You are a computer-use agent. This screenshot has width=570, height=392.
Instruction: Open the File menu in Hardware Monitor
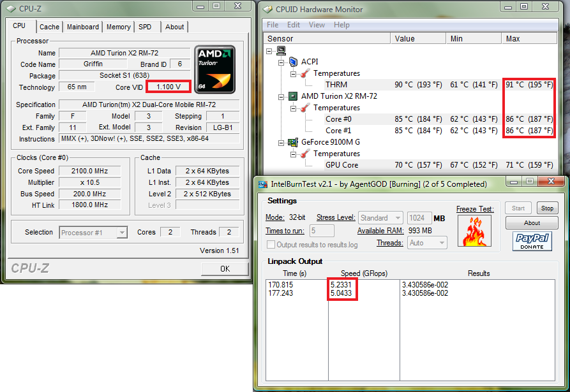[273, 25]
